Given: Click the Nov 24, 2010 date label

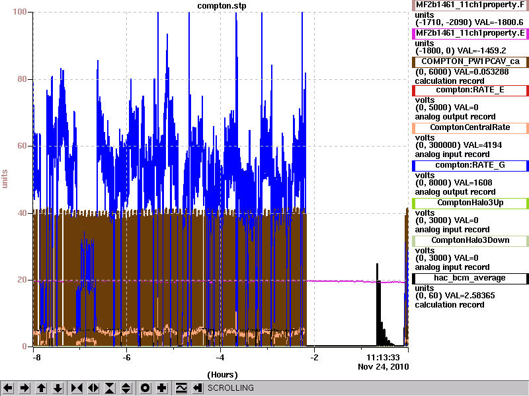Looking at the screenshot, I should click(384, 367).
